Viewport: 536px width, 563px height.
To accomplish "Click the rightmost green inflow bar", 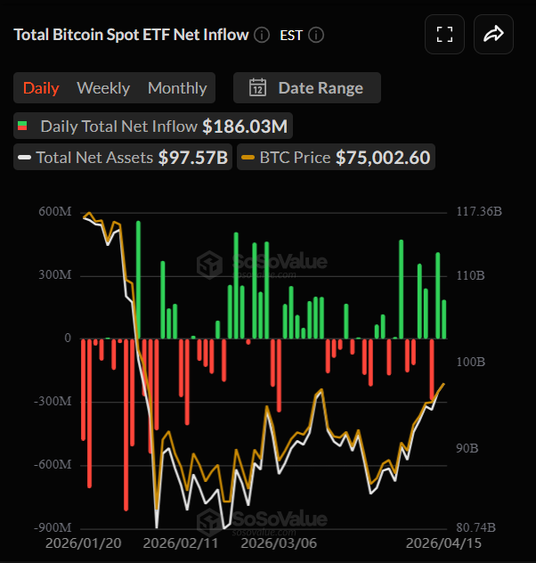I will click(x=444, y=319).
